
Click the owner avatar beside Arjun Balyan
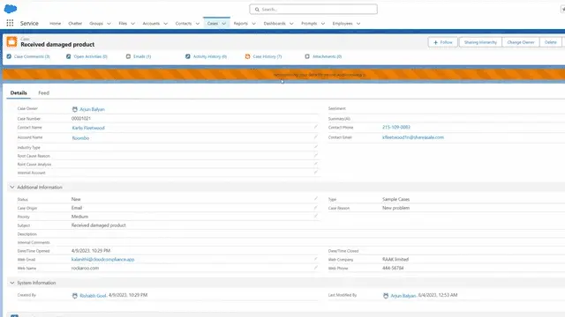click(74, 109)
